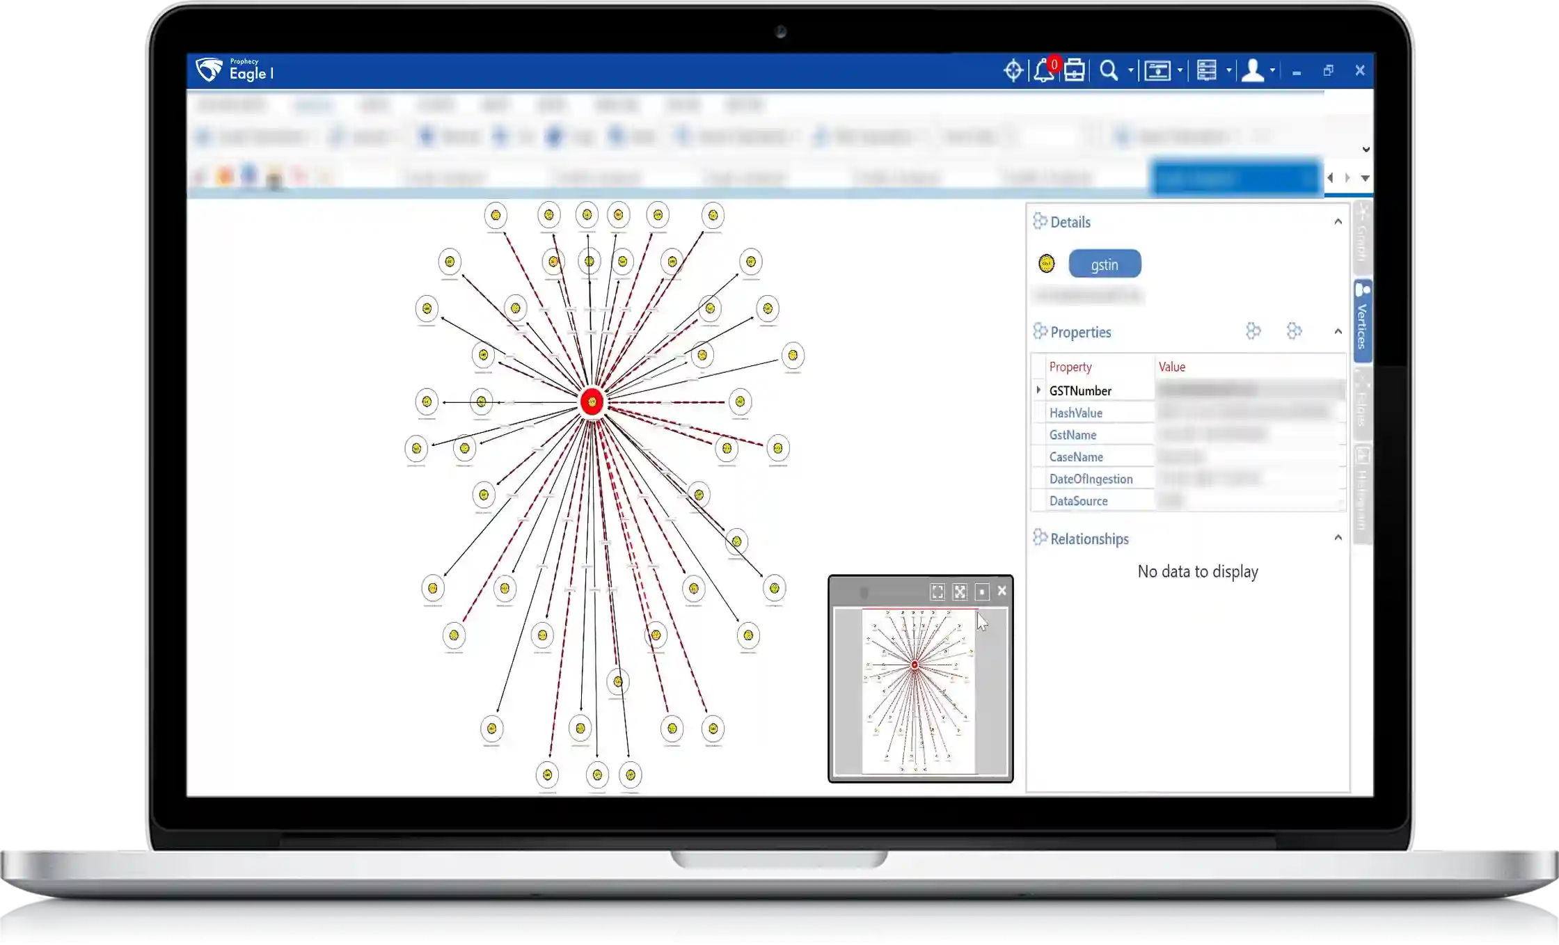Select the Vertices side tab
1559x945 pixels.
coord(1362,320)
